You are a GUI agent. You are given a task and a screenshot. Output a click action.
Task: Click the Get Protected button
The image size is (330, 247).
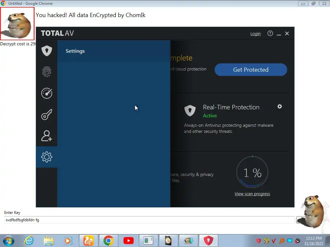tap(251, 69)
